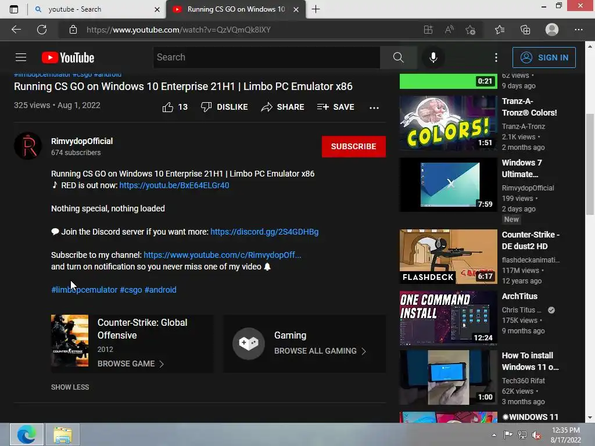Open Microsoft Edge from taskbar

point(27,434)
